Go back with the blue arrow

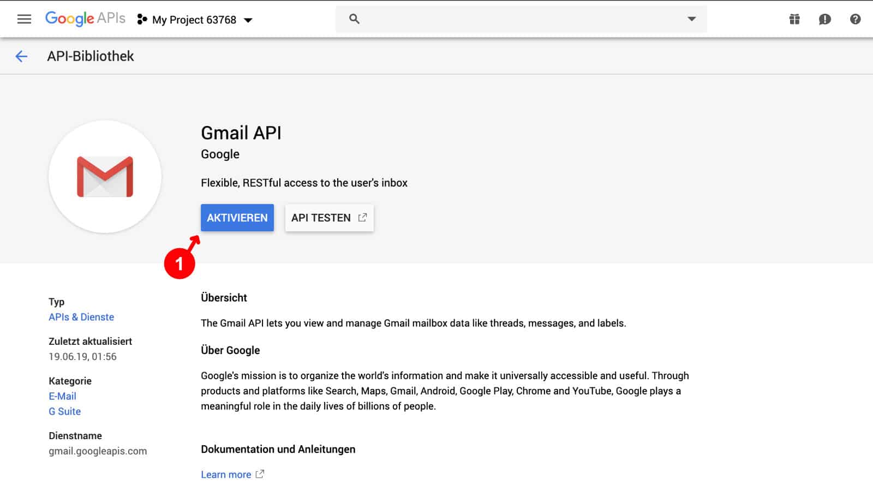click(x=21, y=56)
